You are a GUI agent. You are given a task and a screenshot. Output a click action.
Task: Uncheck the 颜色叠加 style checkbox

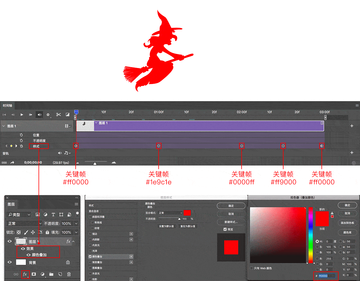(x=90, y=257)
